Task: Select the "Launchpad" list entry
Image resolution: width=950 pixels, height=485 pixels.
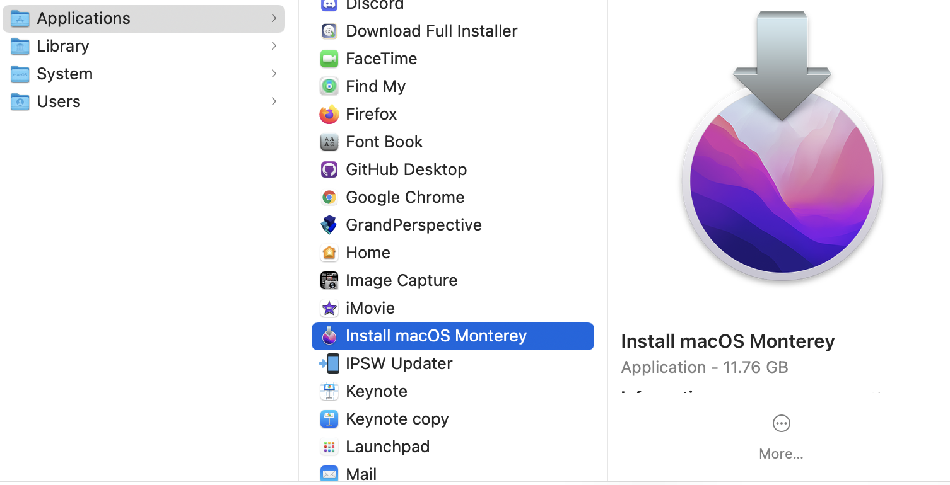Action: pos(453,447)
